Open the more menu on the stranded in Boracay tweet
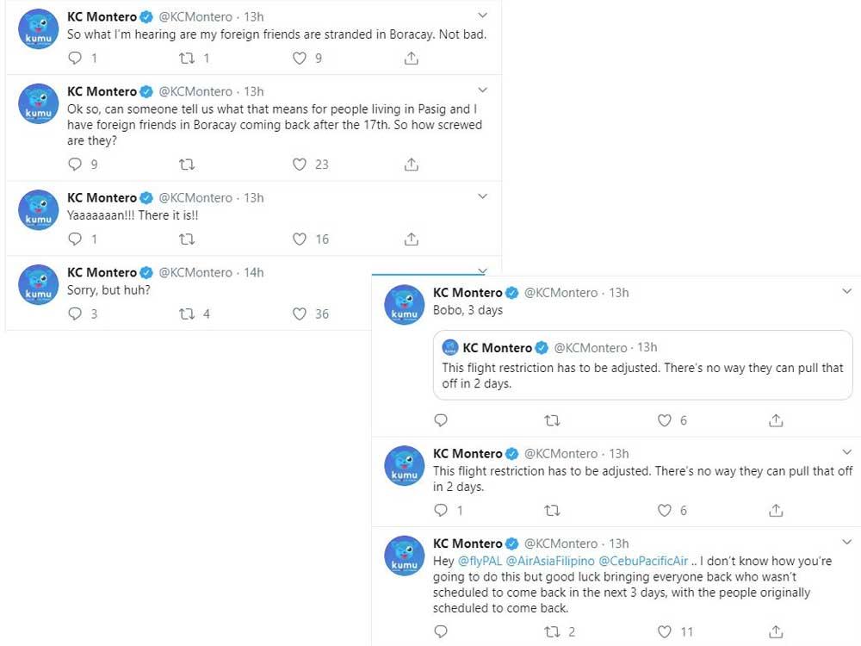Image resolution: width=861 pixels, height=646 pixels. [x=483, y=16]
